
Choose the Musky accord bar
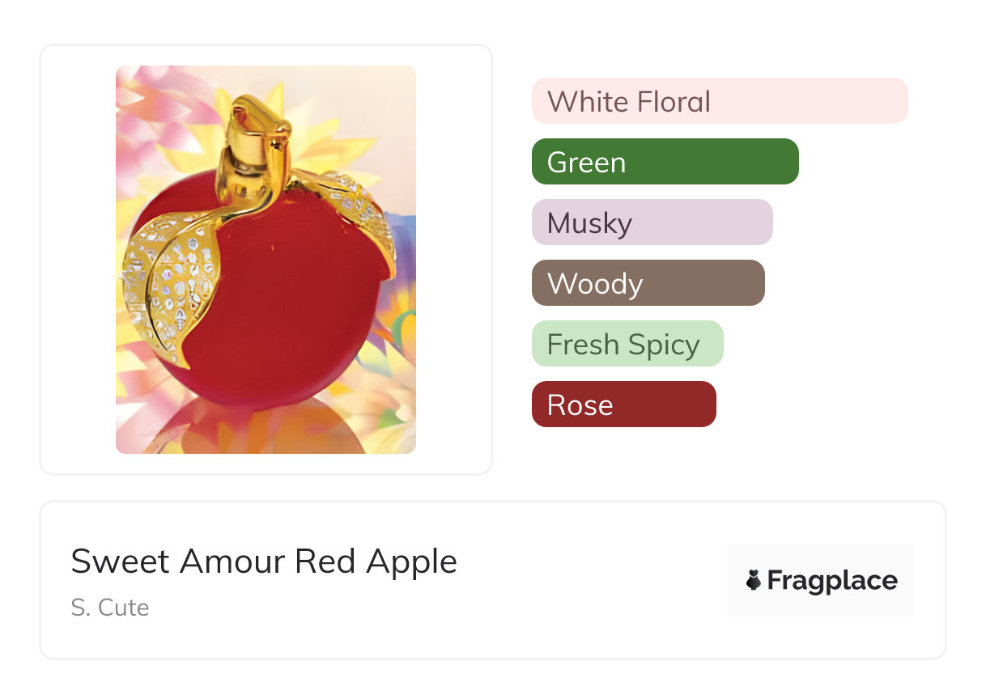[x=652, y=222]
